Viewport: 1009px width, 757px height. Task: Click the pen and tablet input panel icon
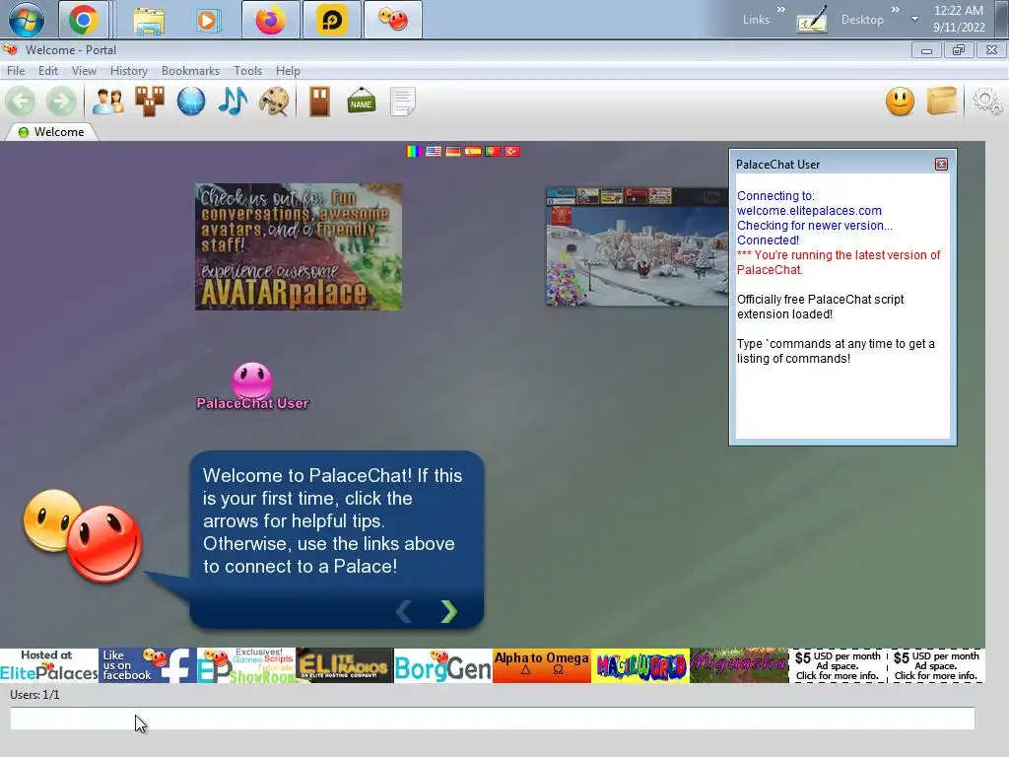pyautogui.click(x=812, y=21)
